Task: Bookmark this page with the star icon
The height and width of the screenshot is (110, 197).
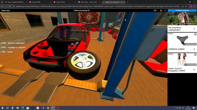Action: [186, 6]
